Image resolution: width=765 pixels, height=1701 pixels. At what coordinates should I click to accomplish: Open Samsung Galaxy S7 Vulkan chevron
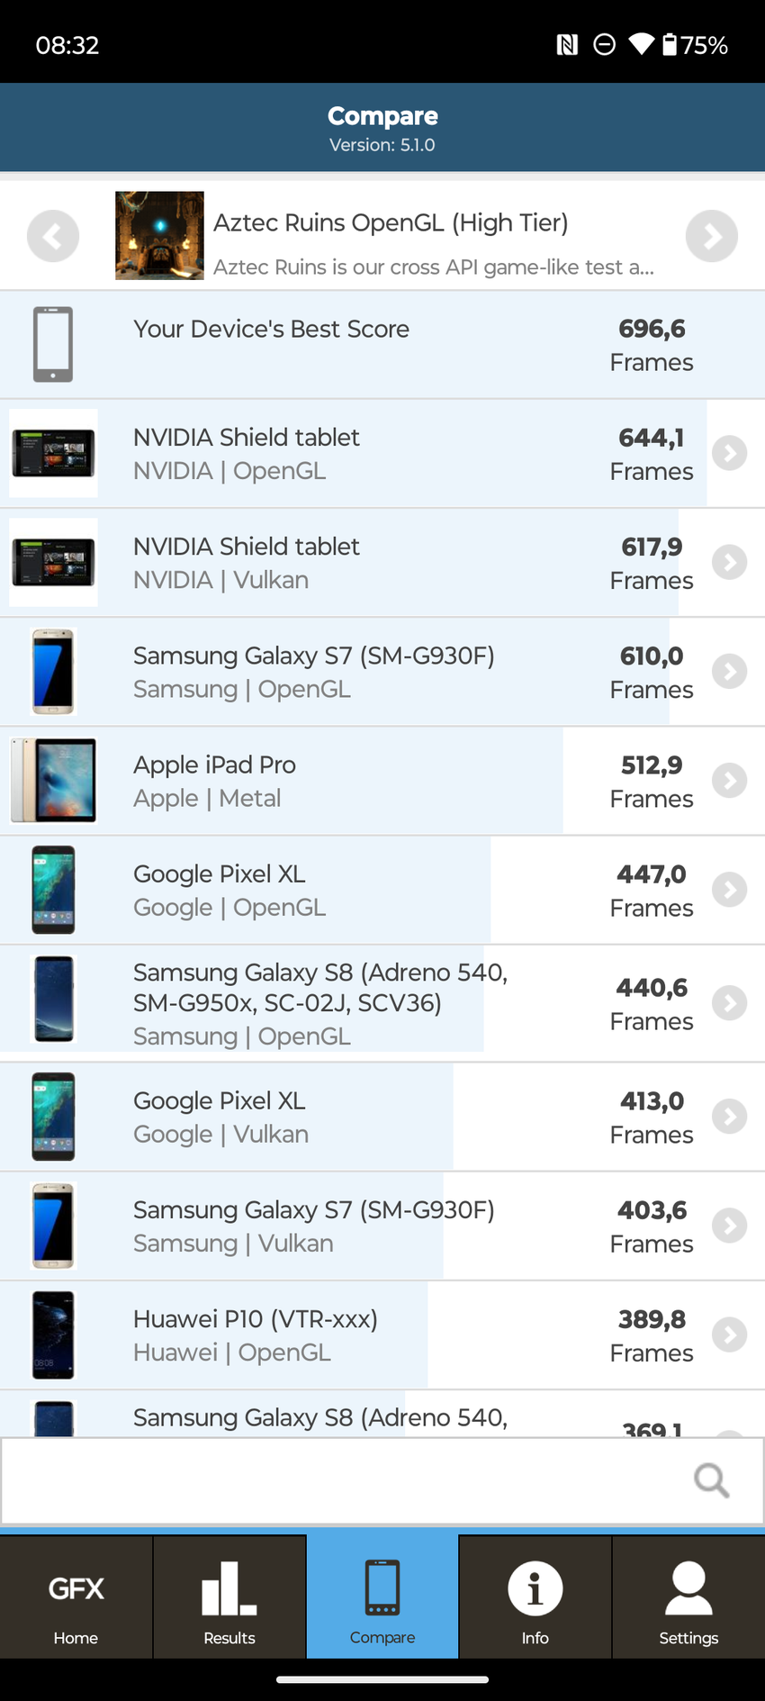pyautogui.click(x=729, y=1226)
